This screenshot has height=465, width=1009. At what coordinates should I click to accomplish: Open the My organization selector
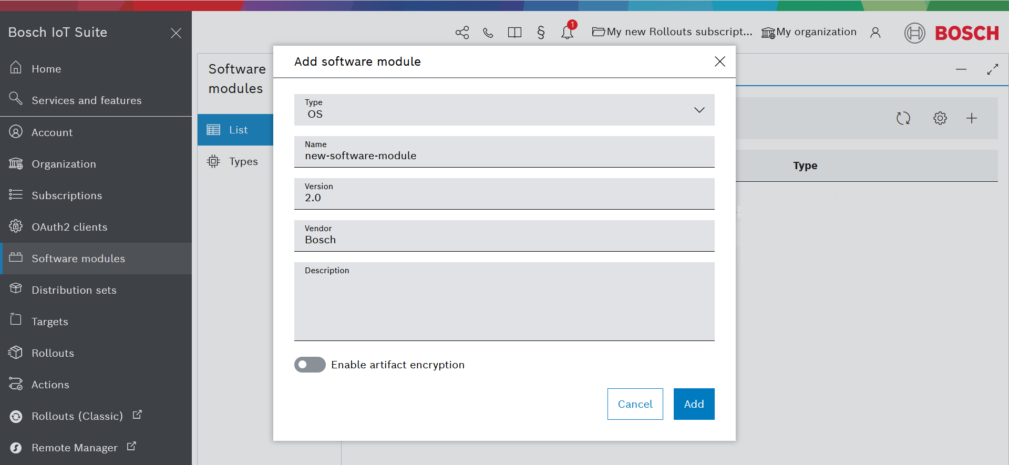click(809, 32)
